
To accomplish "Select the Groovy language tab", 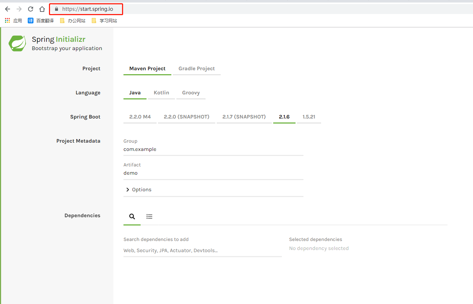I will point(191,93).
